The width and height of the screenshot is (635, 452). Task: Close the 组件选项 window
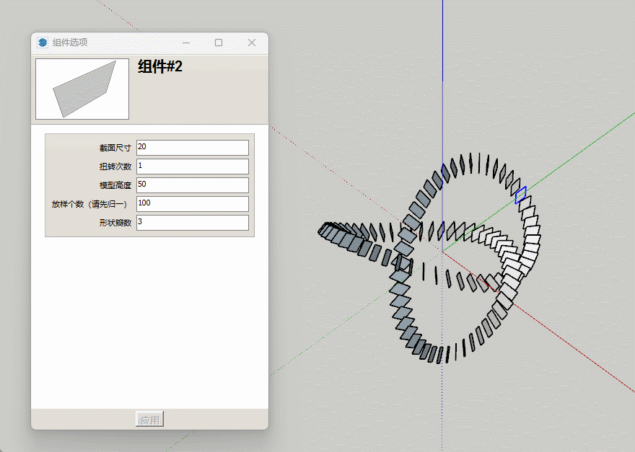(x=252, y=43)
